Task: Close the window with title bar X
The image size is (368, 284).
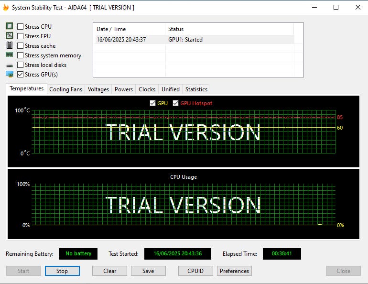Action: (x=357, y=7)
